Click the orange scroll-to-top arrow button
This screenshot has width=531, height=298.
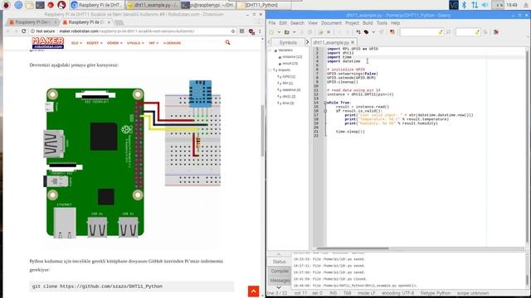pyautogui.click(x=253, y=291)
